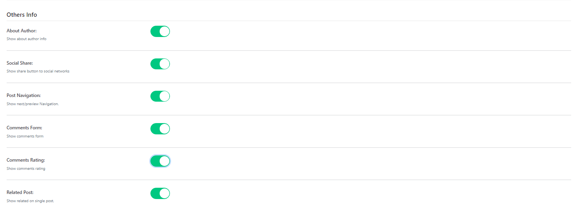Viewport: 577px width, 215px height.
Task: Click "Show comments rating" helper text
Action: coord(26,169)
